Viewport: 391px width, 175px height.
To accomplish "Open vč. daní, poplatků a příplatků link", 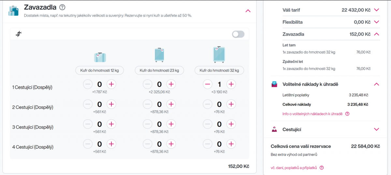I will (294, 168).
